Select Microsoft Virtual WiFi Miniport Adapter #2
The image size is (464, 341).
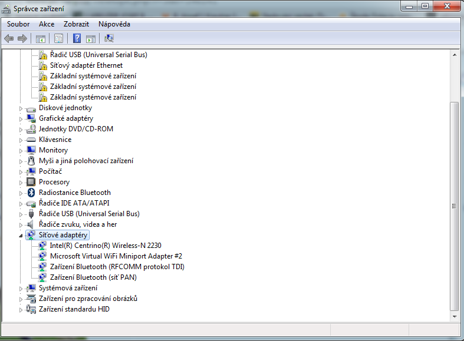click(116, 256)
